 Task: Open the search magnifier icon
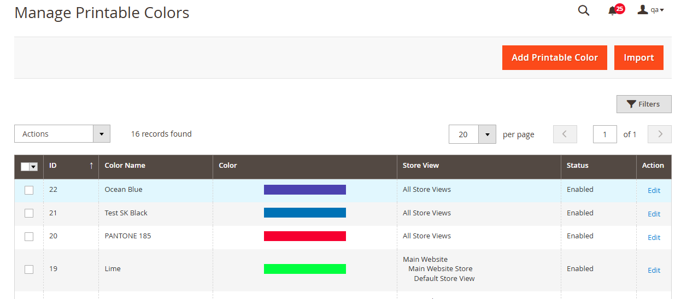584,10
